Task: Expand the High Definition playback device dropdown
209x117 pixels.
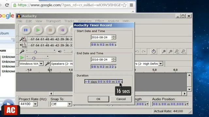Action: click(161, 64)
